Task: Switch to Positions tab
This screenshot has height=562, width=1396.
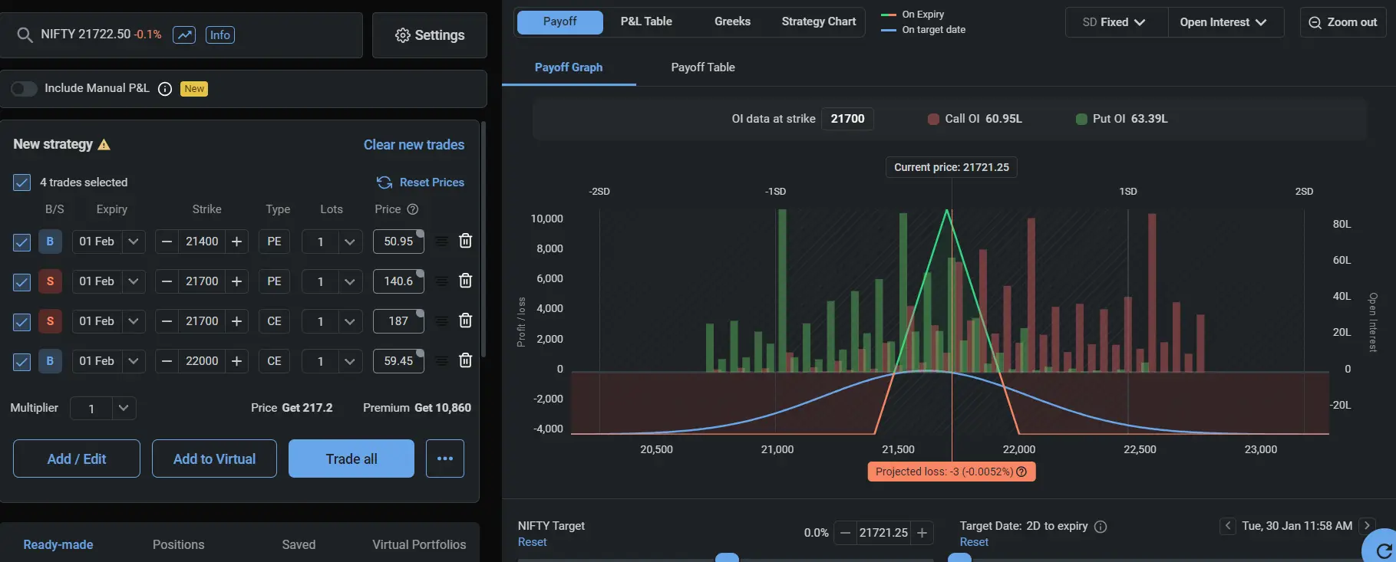Action: 178,544
